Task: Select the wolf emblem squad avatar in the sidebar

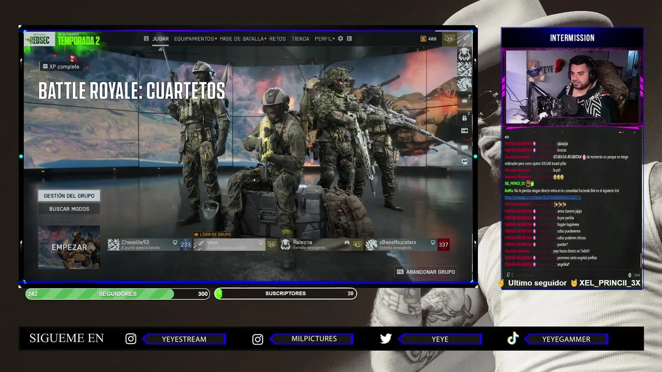Action: [464, 54]
